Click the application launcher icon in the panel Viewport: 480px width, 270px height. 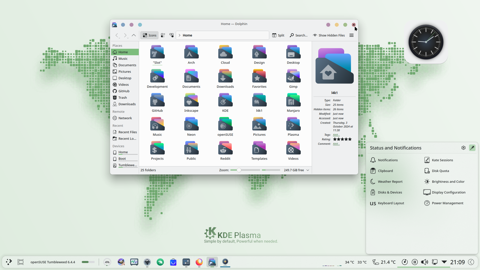(x=9, y=262)
